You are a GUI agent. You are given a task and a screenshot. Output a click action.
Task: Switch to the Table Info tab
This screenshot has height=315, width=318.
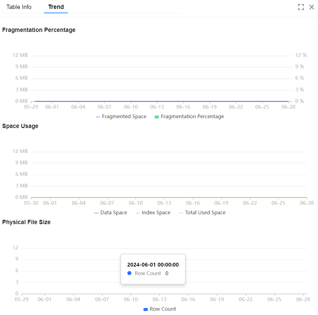[x=19, y=7]
